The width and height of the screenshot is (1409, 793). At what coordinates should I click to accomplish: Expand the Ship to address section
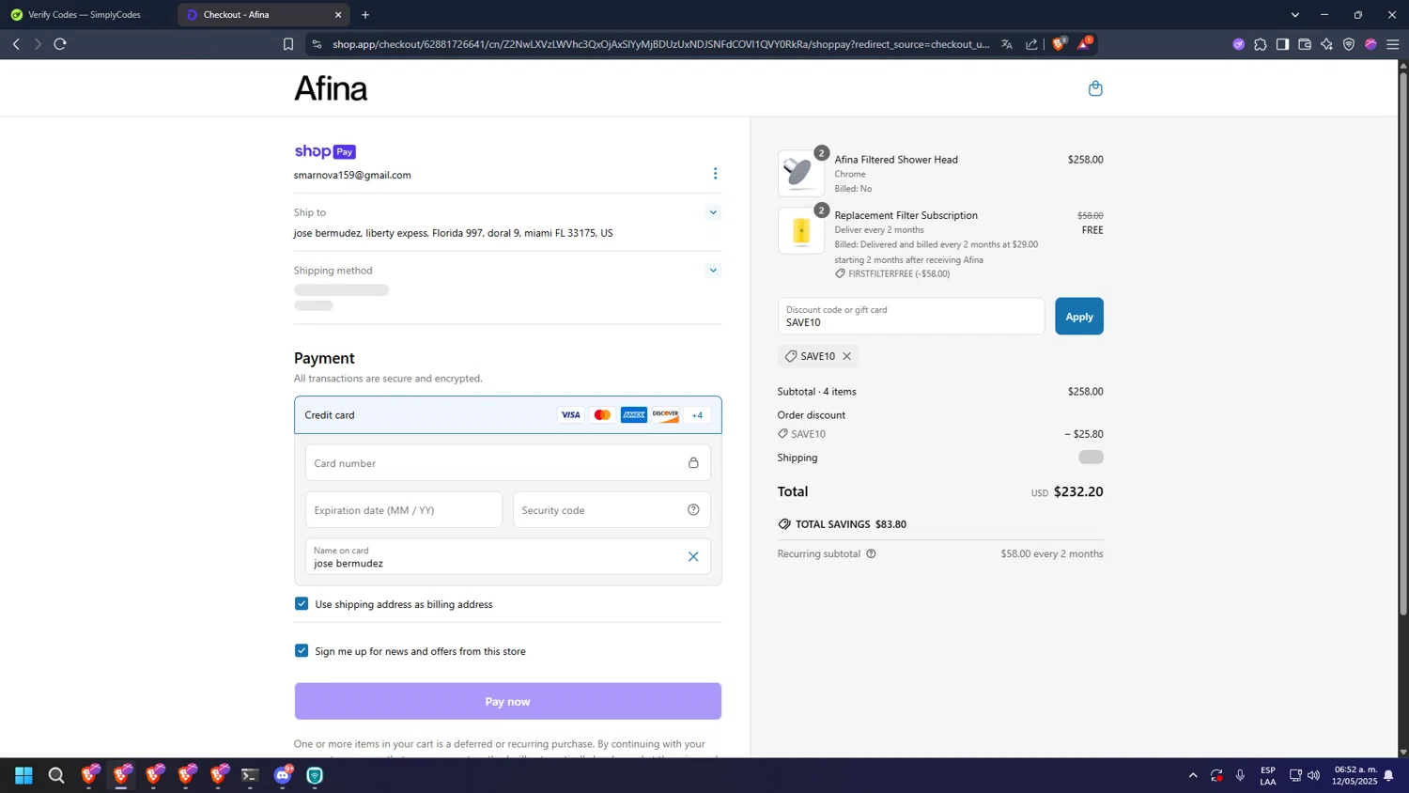click(713, 212)
